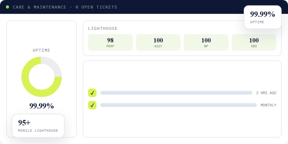Screen dimensions: 288x144
Task: Click the progress bar in MONTHLY row
Action: [178, 105]
